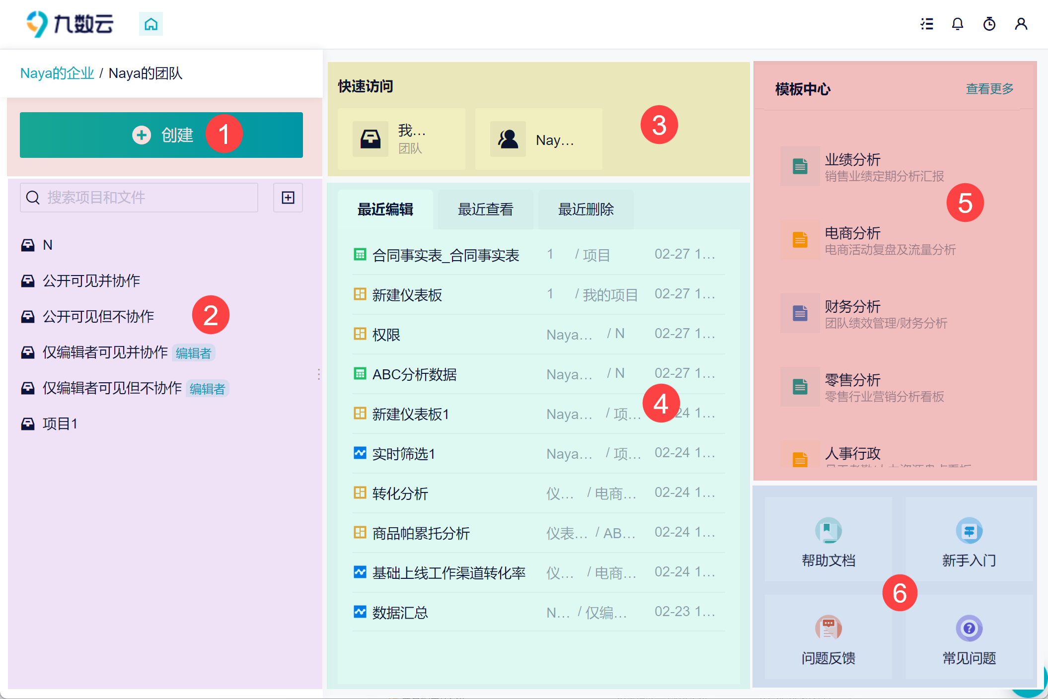Switch to the 最近删除 tab

click(586, 210)
